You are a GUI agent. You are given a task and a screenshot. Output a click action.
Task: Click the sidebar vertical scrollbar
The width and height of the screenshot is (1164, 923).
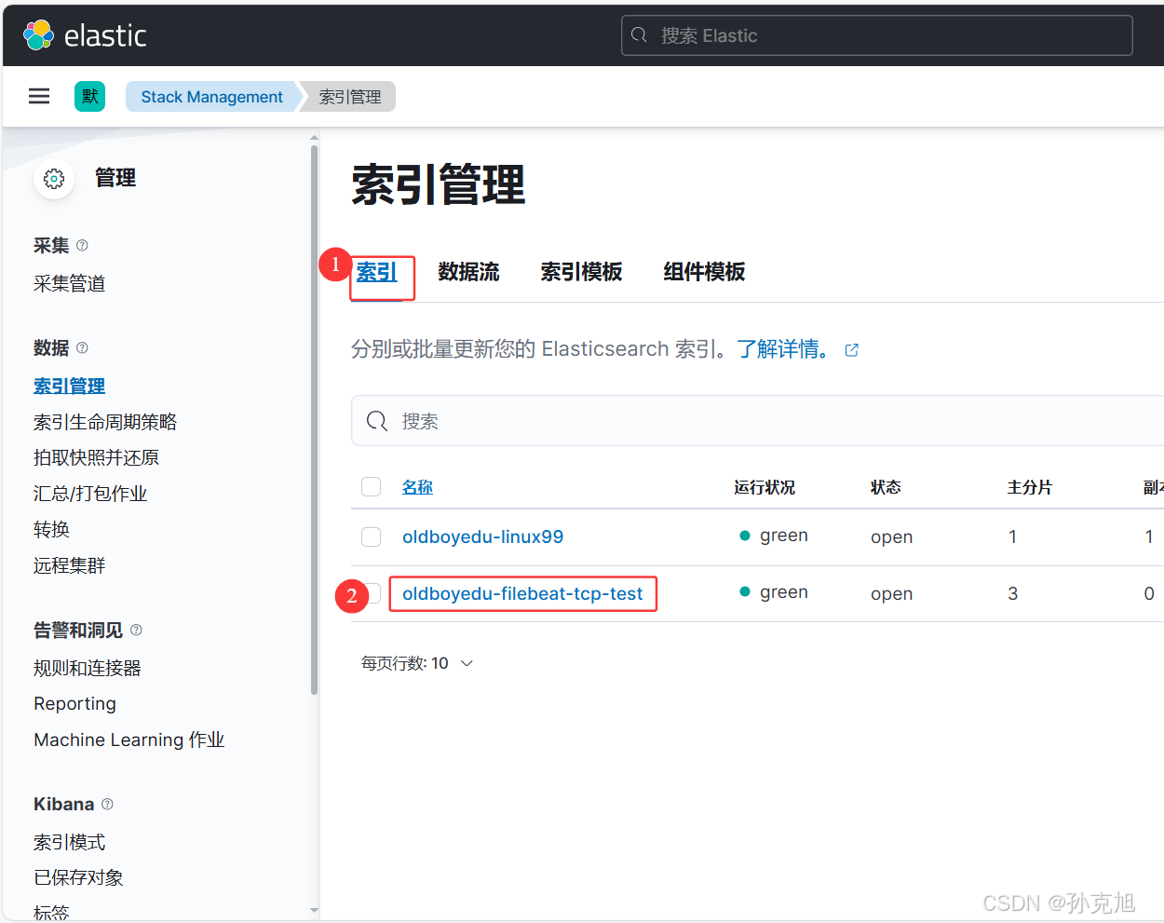314,419
